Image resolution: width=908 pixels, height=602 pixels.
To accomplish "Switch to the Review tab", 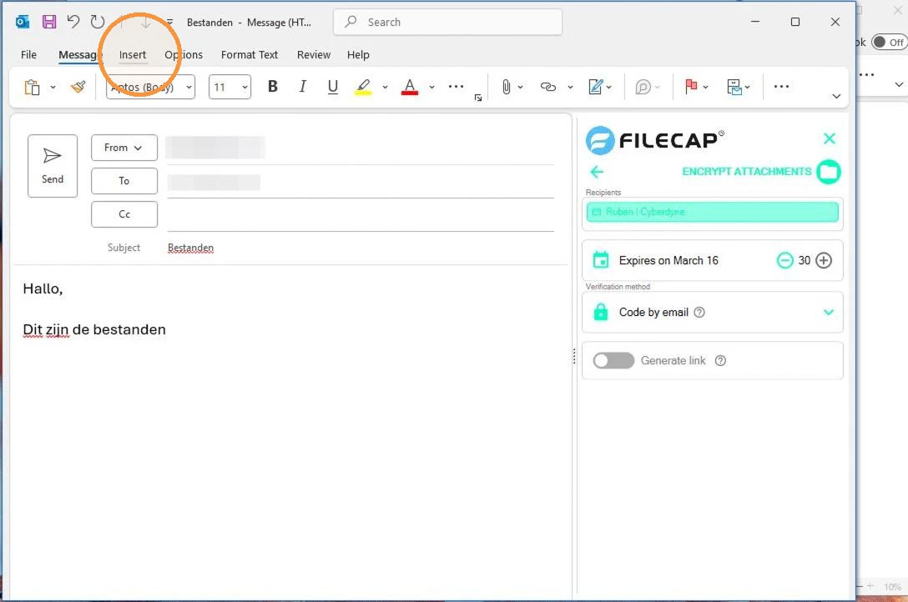I will 313,55.
